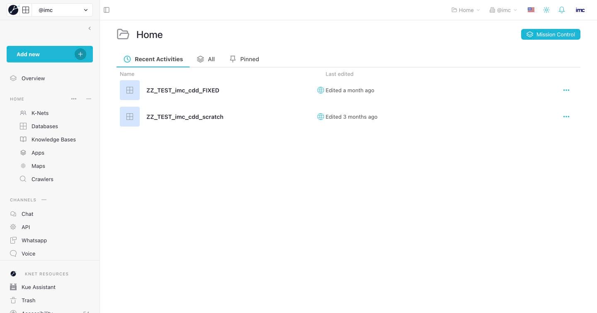597x313 pixels.
Task: Switch to the Recent Activities tab
Action: point(153,59)
